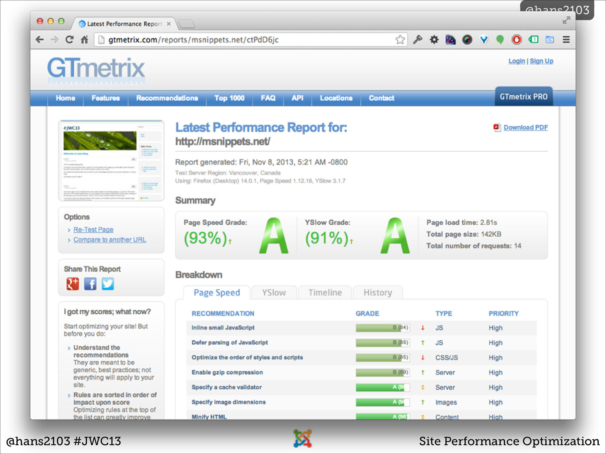Viewport: 606px width, 454px height.
Task: Open the dark circular color extension icon
Action: [467, 39]
